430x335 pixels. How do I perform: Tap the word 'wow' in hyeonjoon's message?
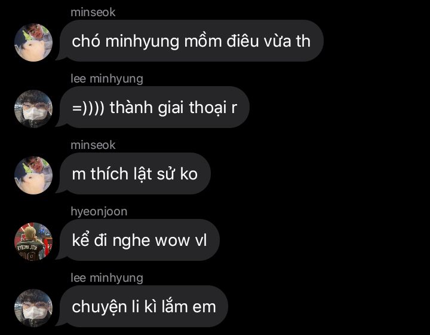click(x=173, y=241)
